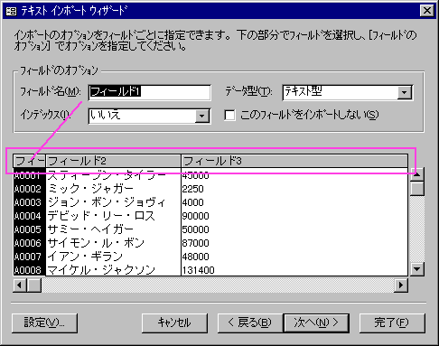
Task: Select the first field column header
Action: tap(30, 161)
